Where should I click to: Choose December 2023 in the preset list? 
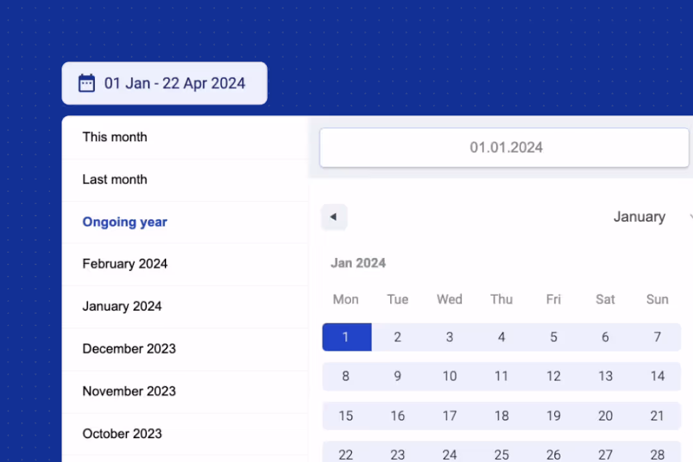coord(129,348)
